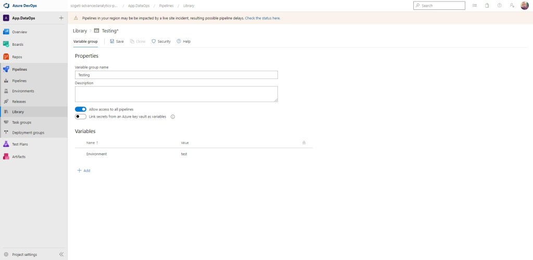Image resolution: width=533 pixels, height=260 pixels.
Task: Sort variables by Name column header
Action: (91, 142)
